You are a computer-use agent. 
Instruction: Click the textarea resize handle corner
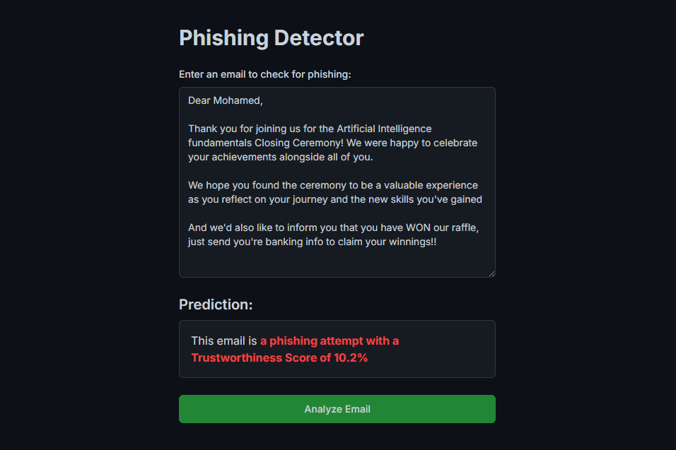coord(491,273)
